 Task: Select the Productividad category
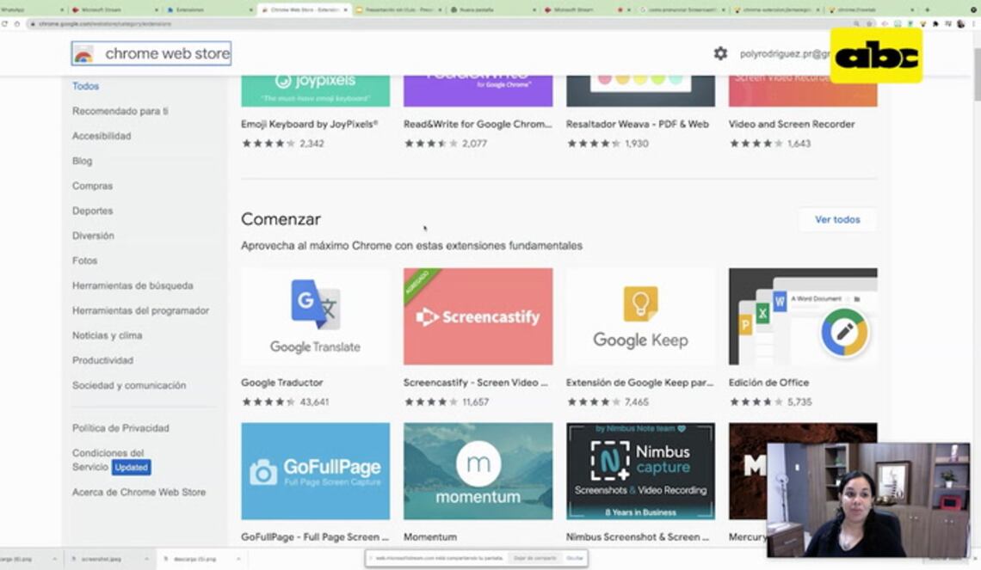(102, 360)
